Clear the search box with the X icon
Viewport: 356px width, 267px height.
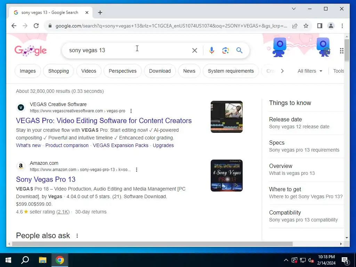pyautogui.click(x=195, y=50)
